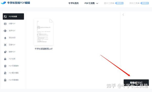Open the 分割PDF split tool icon
Viewport: 152px width, 92px height.
click(x=5, y=24)
